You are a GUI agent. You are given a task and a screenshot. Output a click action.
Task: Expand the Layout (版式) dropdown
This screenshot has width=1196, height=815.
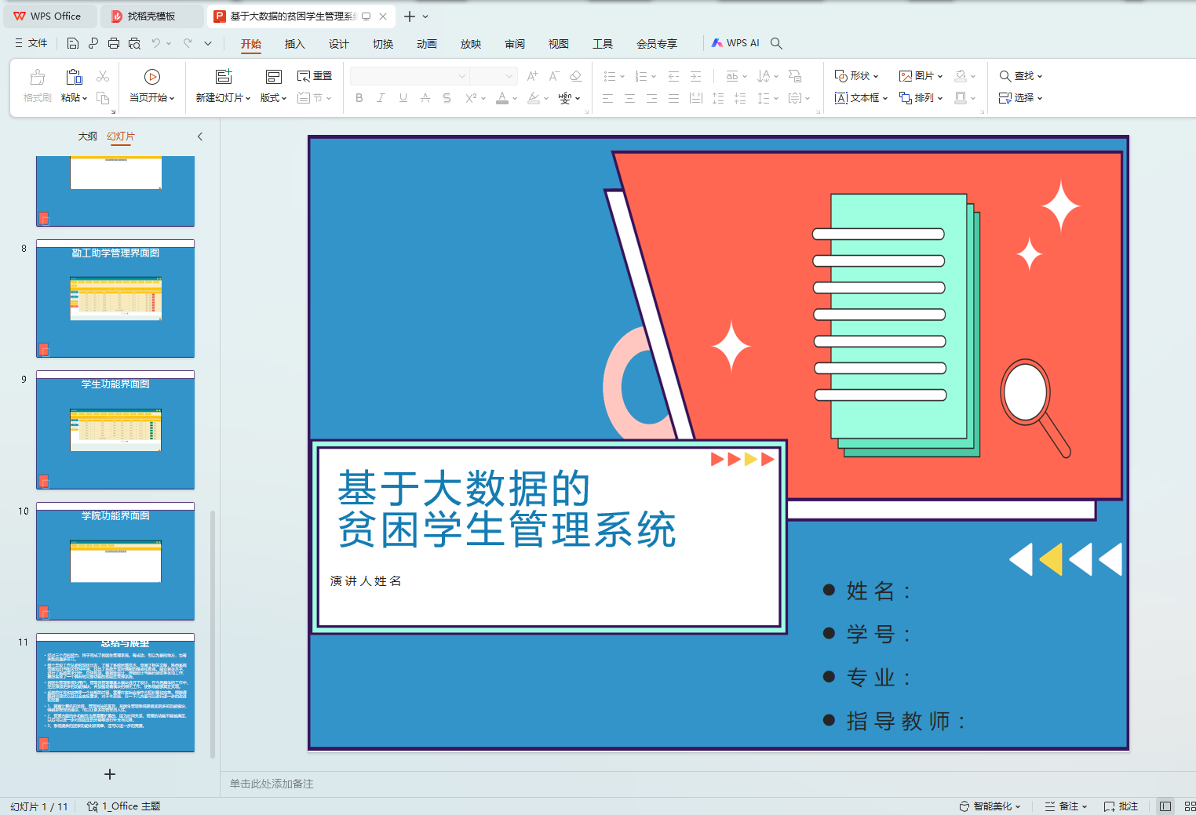pos(273,98)
